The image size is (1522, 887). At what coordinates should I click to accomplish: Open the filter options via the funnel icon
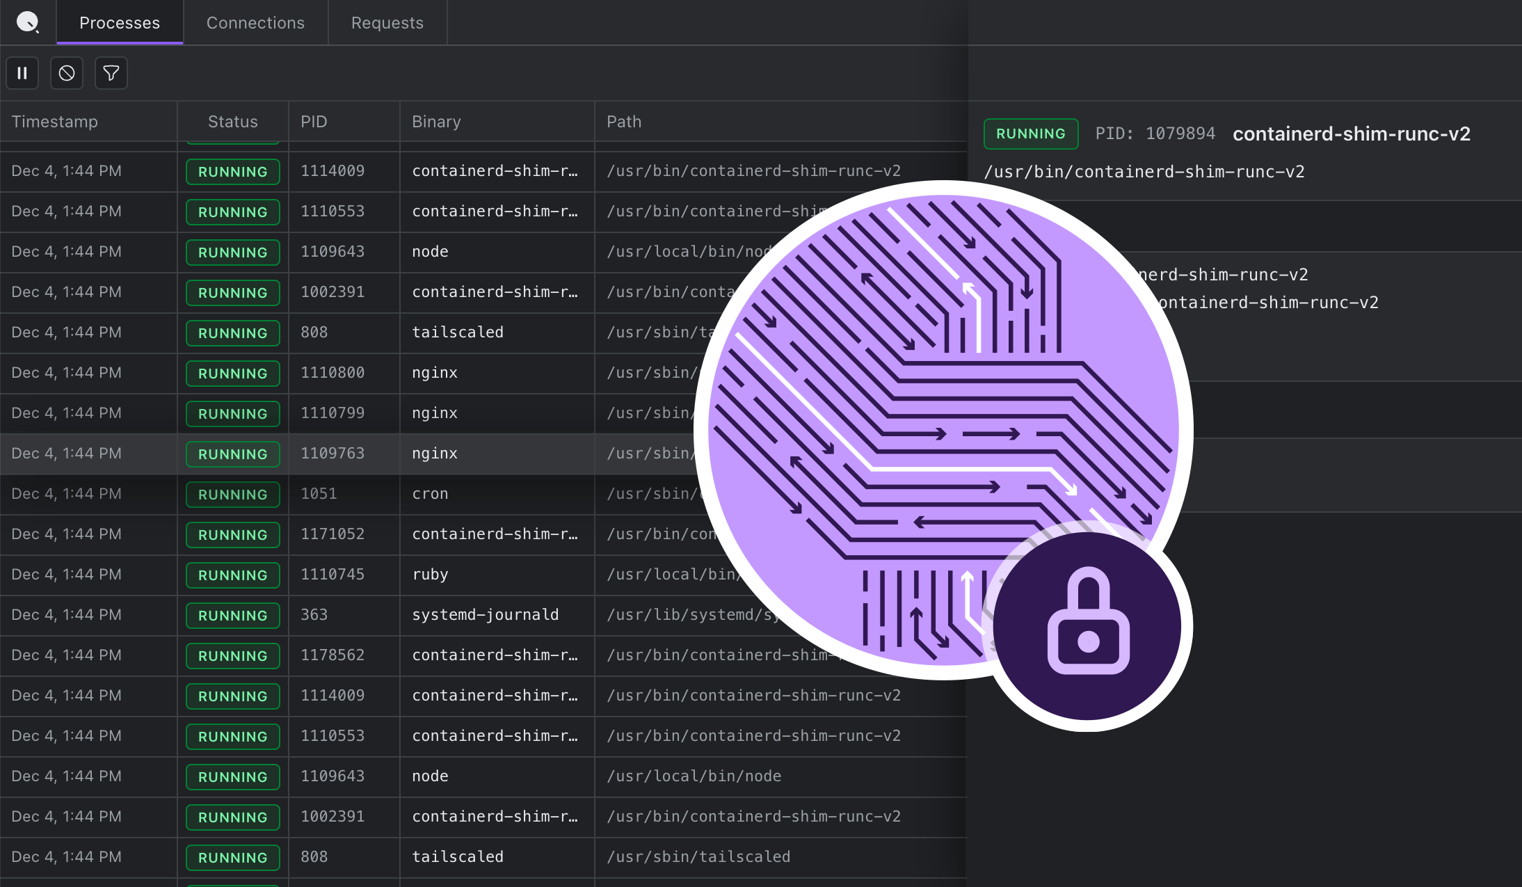pos(111,72)
